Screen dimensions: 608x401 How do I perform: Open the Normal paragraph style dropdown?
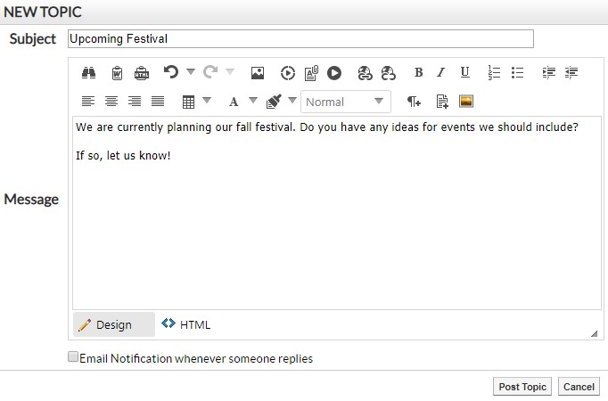pyautogui.click(x=346, y=102)
